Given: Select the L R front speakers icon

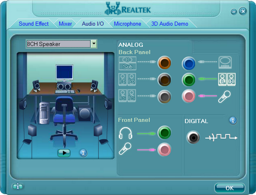Looking at the screenshot, I should (x=227, y=79).
